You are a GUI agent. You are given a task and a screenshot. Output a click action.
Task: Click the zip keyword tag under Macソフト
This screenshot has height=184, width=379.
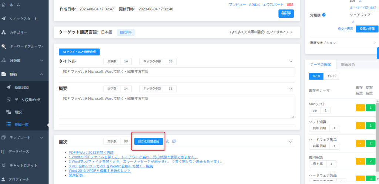(x=315, y=110)
